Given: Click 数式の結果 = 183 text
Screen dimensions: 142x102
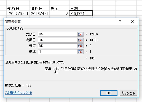Looking at the screenshot, I should (18, 85).
